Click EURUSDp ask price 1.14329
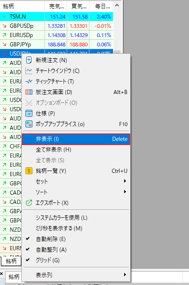189x285 pixels. click(78, 35)
